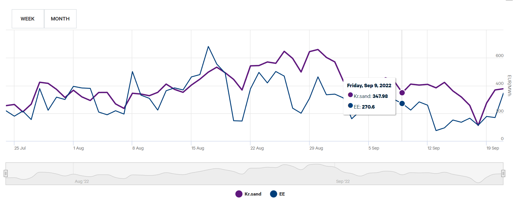Click the Kr.sand value 347.98 in tooltip
Image resolution: width=518 pixels, height=211 pixels.
click(380, 96)
